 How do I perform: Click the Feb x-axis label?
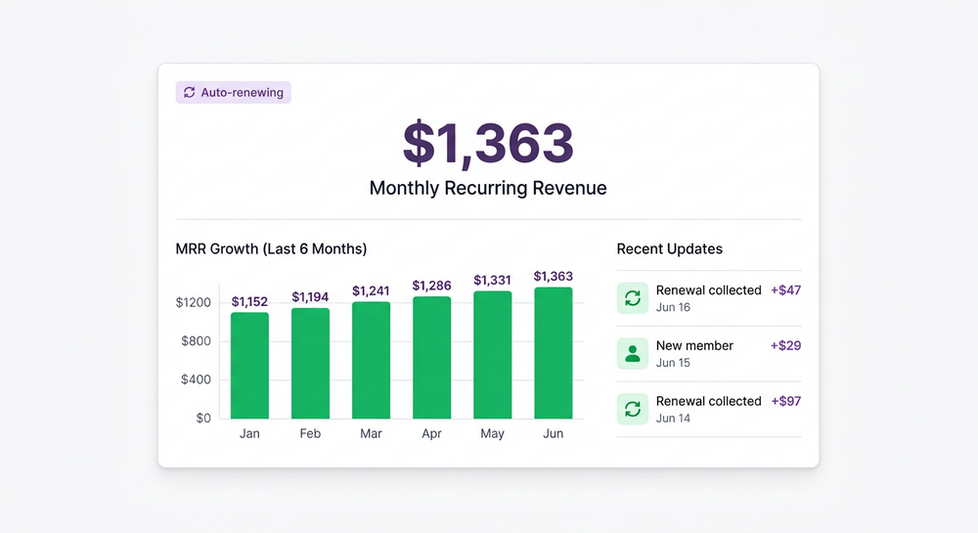point(310,433)
